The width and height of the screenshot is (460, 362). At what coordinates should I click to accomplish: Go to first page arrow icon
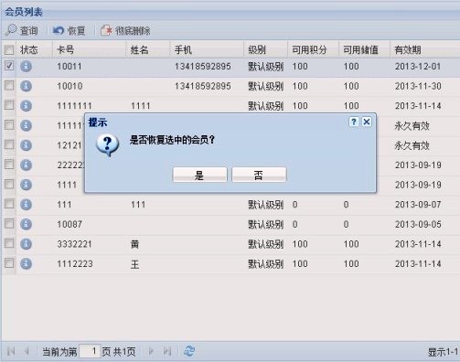(x=11, y=351)
